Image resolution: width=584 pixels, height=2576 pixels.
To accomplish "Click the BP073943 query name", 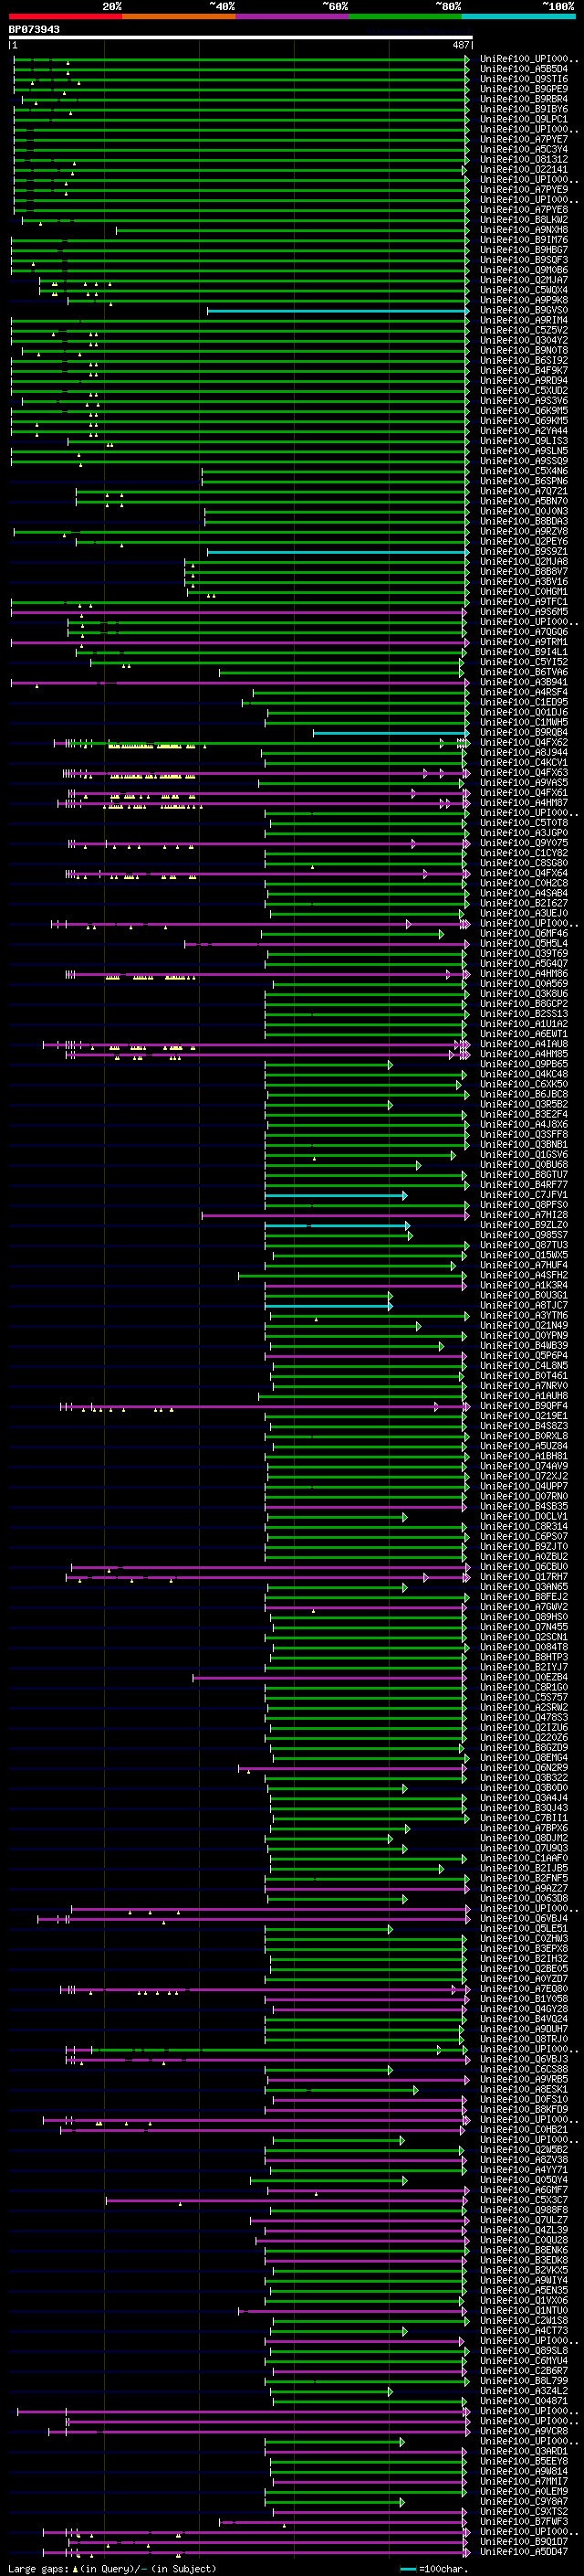I will point(34,30).
